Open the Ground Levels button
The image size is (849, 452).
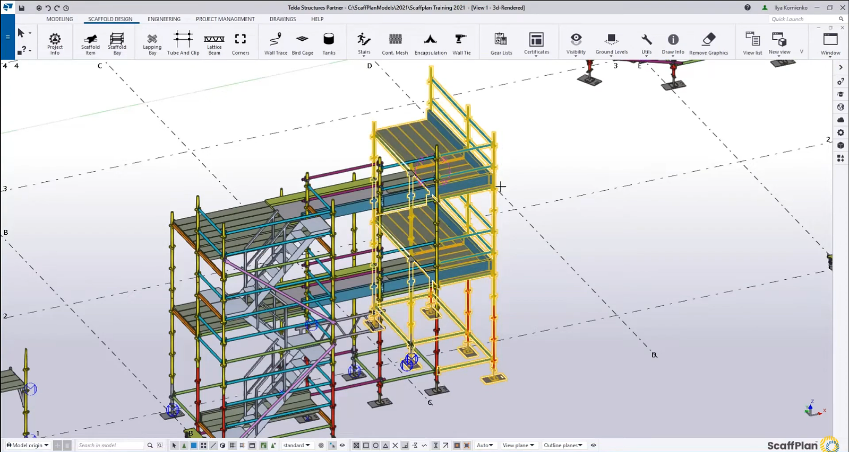click(612, 43)
